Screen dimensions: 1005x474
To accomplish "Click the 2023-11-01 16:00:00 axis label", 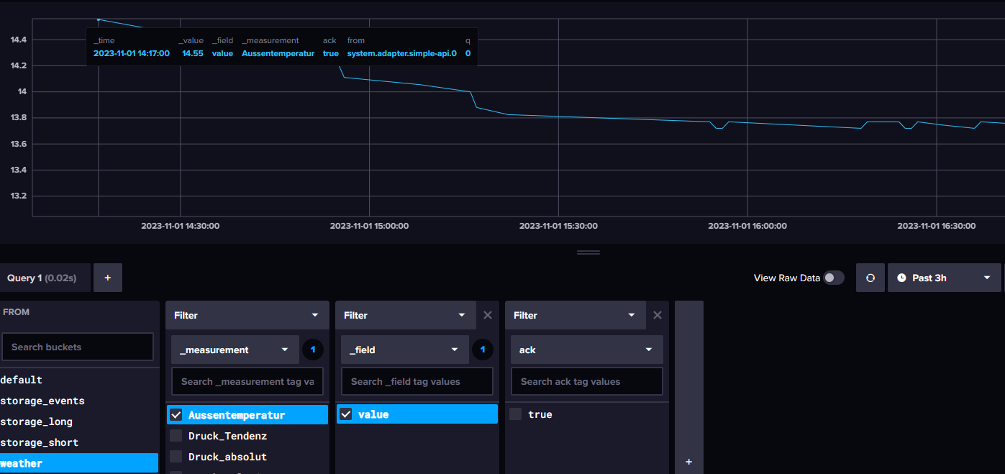I will (x=747, y=226).
